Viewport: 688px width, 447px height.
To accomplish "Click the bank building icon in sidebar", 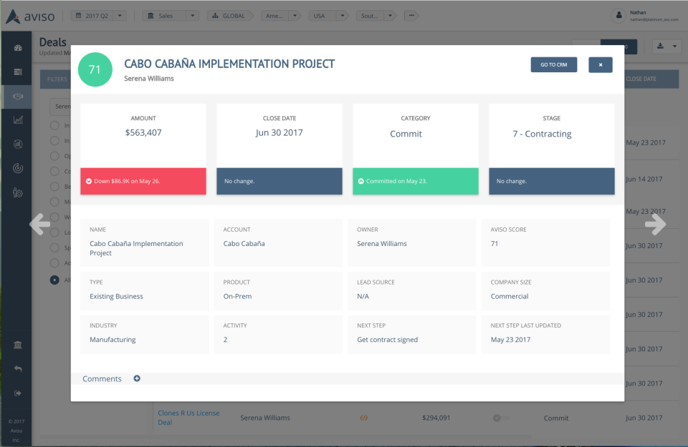I will coord(18,345).
